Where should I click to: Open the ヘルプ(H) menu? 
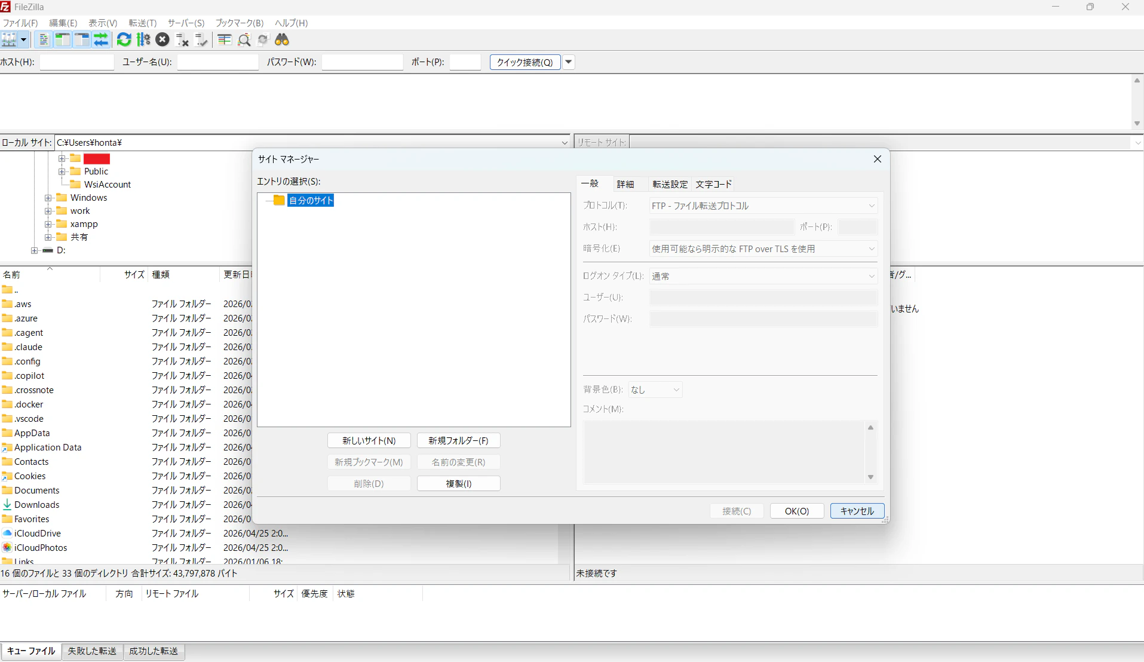tap(292, 23)
